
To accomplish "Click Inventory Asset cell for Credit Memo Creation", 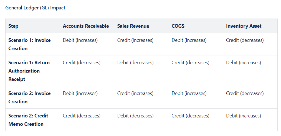I will point(243,116).
